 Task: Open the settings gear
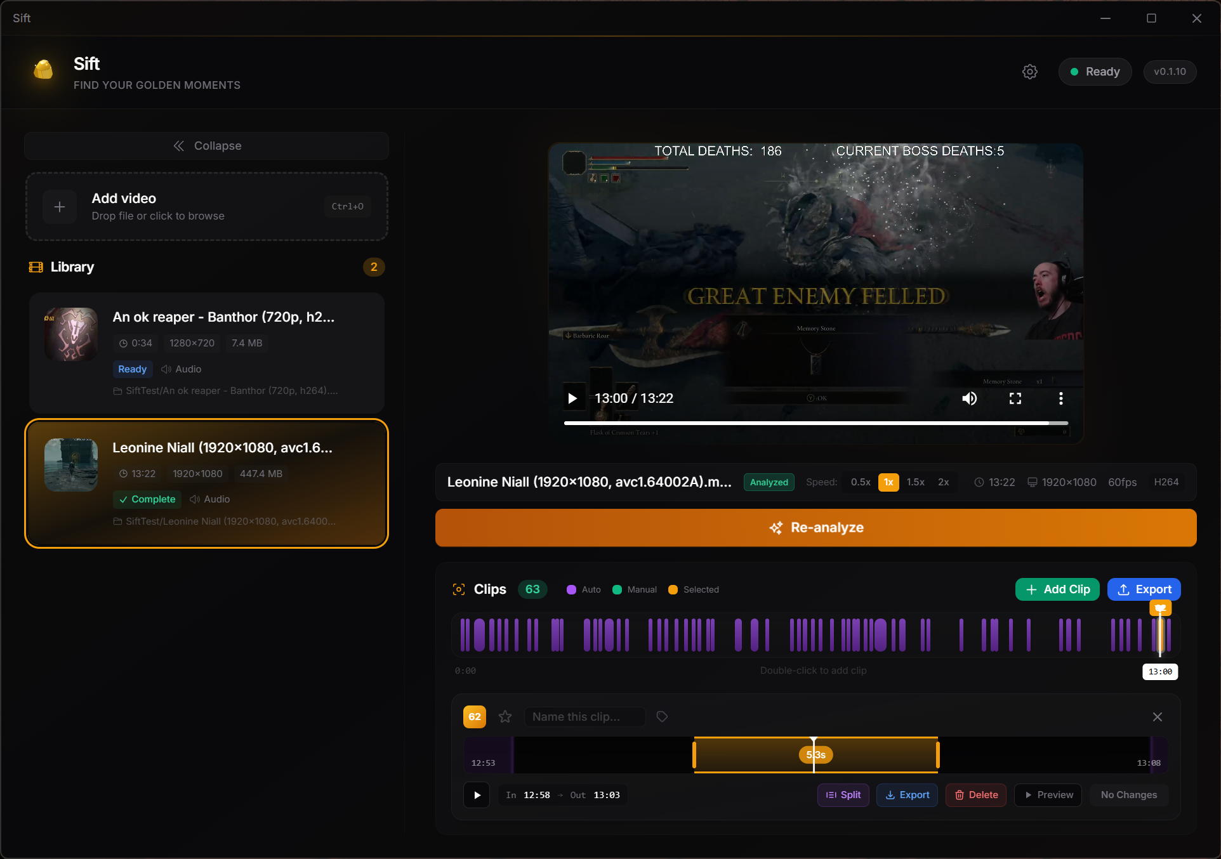tap(1029, 71)
